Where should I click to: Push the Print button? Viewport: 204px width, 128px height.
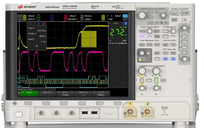tap(173, 45)
